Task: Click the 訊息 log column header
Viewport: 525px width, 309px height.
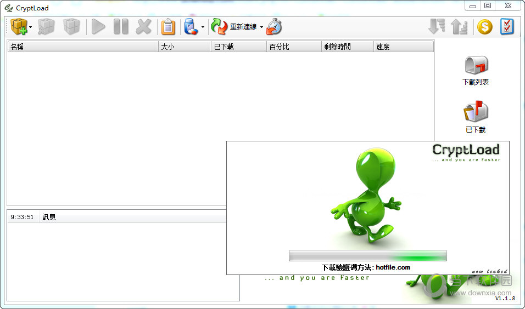Action: (x=132, y=217)
